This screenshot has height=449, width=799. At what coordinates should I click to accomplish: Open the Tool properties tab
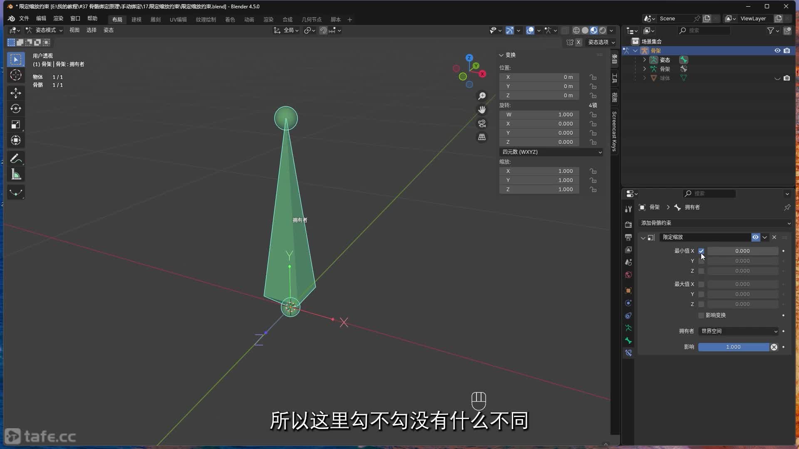coord(628,209)
